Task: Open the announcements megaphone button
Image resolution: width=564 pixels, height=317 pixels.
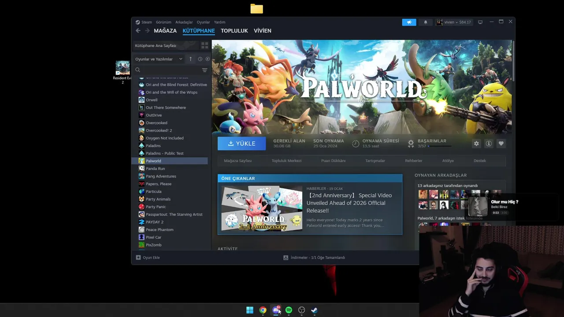Action: [x=409, y=22]
